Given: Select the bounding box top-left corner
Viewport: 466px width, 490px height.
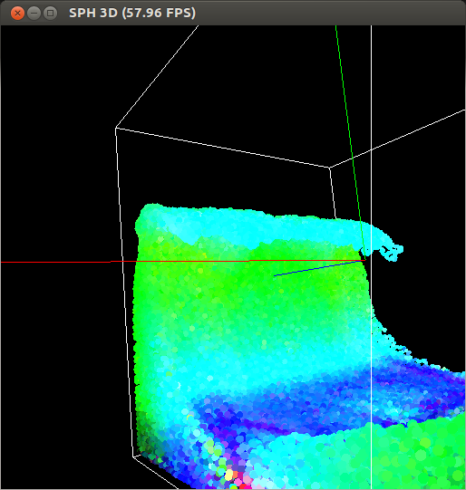Looking at the screenshot, I should pos(116,128).
